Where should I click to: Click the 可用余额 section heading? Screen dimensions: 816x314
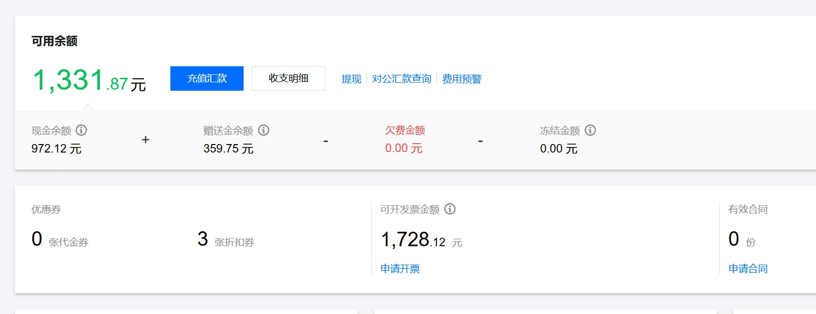click(x=54, y=41)
